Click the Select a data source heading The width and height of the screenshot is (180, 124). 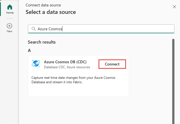pos(51,12)
